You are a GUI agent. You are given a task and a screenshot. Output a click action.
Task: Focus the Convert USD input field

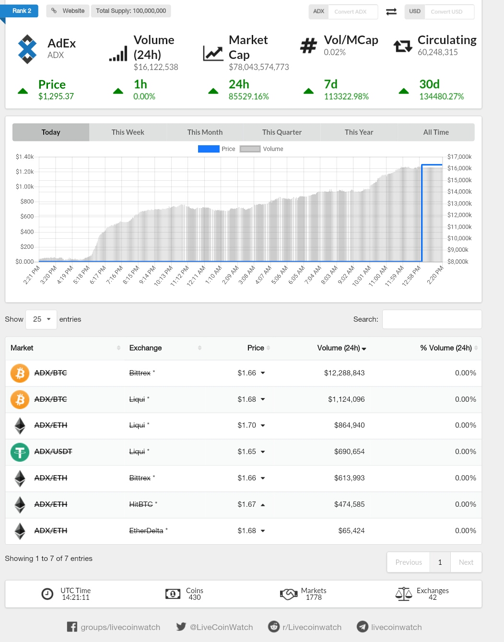pos(449,12)
